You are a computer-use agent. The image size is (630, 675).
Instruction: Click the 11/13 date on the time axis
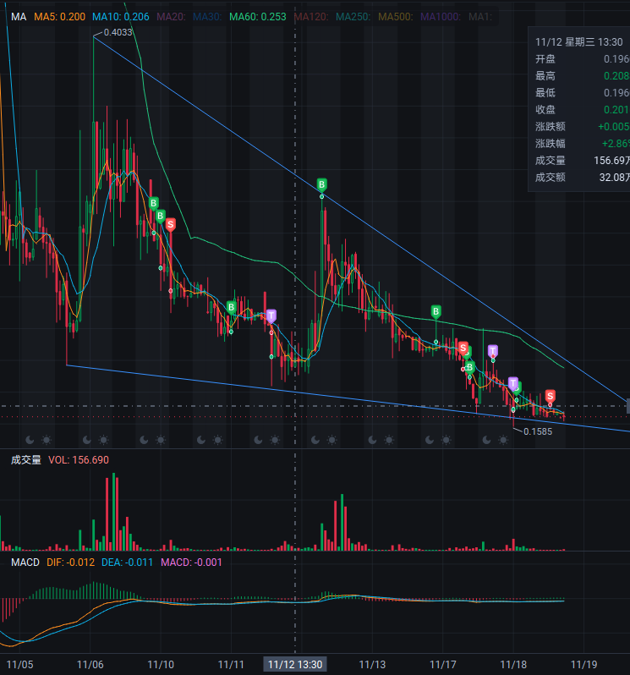pos(372,665)
